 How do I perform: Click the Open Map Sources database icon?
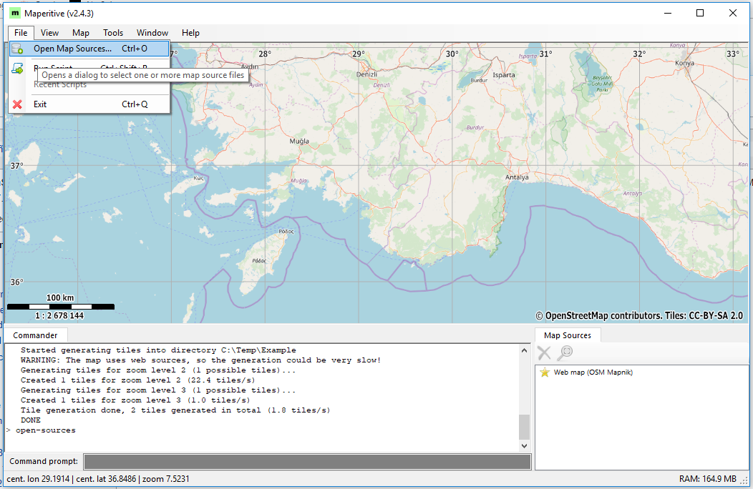click(x=18, y=49)
